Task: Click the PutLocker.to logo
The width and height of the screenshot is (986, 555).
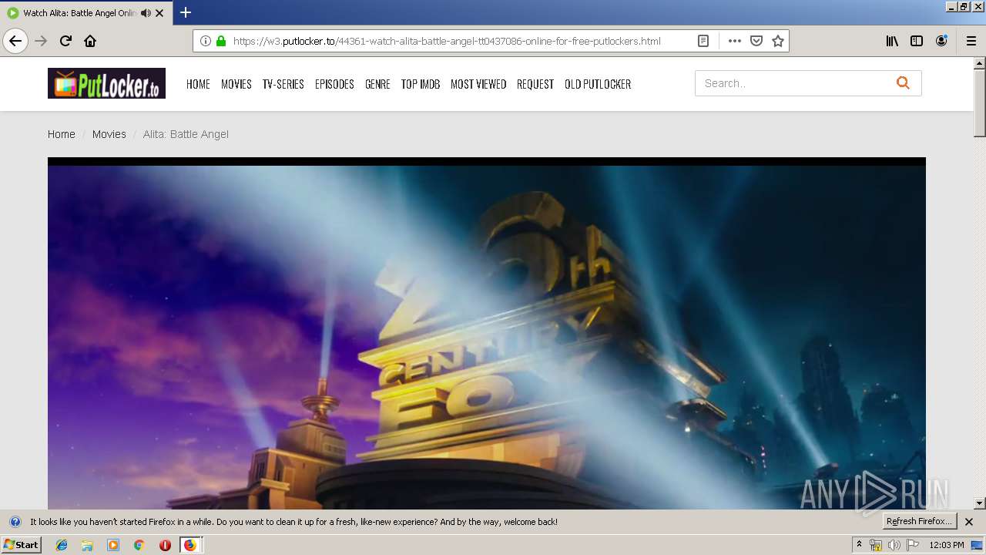Action: (x=106, y=83)
